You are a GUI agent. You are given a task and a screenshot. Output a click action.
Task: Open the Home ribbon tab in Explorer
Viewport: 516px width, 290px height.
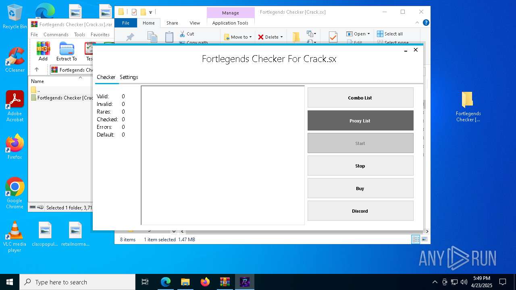[x=148, y=23]
